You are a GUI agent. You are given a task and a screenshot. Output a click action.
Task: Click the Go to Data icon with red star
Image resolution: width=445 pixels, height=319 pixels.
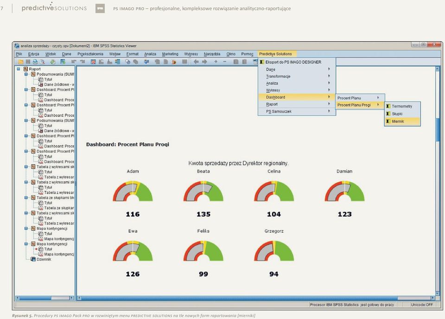(93, 62)
